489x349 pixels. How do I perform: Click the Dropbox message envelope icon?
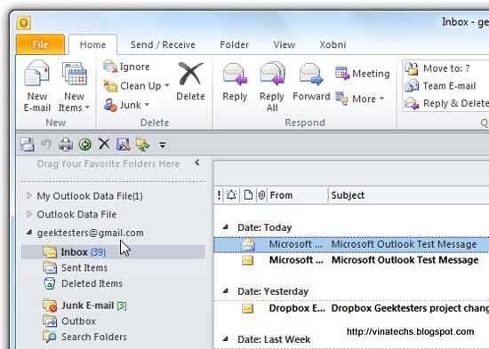248,308
